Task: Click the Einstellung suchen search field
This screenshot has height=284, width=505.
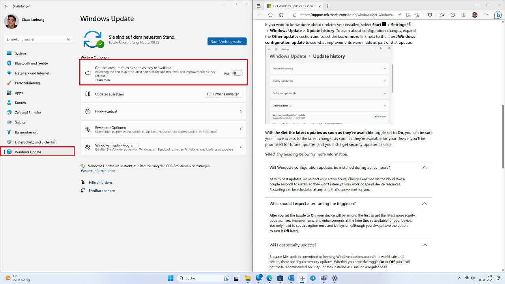Action: coord(38,39)
